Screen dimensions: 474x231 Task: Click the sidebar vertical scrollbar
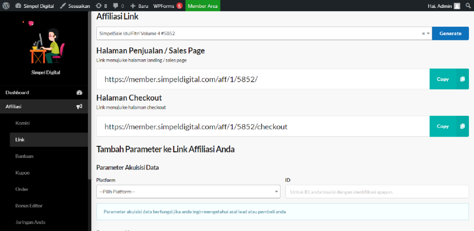[89, 95]
